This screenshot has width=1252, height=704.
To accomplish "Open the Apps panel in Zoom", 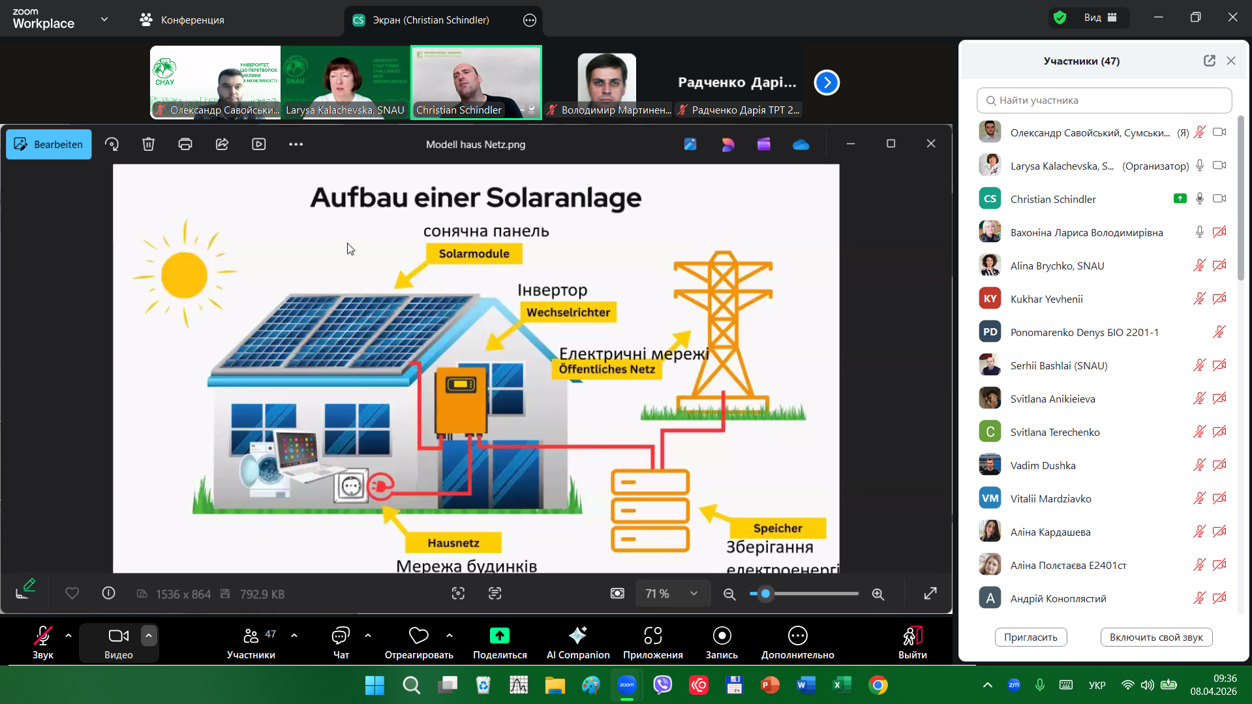I will (652, 643).
